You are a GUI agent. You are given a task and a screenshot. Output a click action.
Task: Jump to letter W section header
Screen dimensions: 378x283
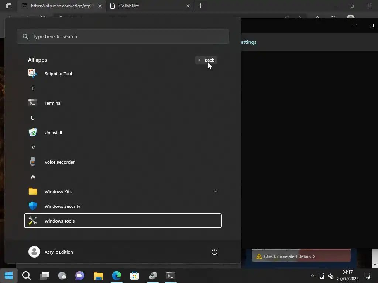pyautogui.click(x=33, y=177)
